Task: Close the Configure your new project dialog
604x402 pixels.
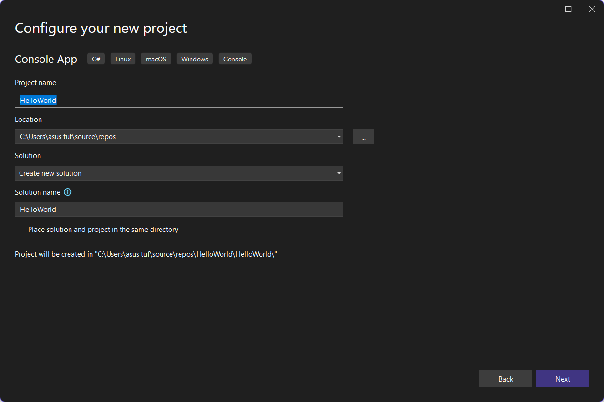Action: pyautogui.click(x=592, y=9)
